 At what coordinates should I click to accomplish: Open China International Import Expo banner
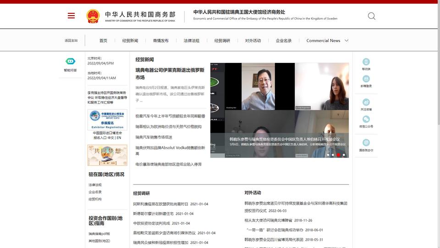[x=107, y=120]
